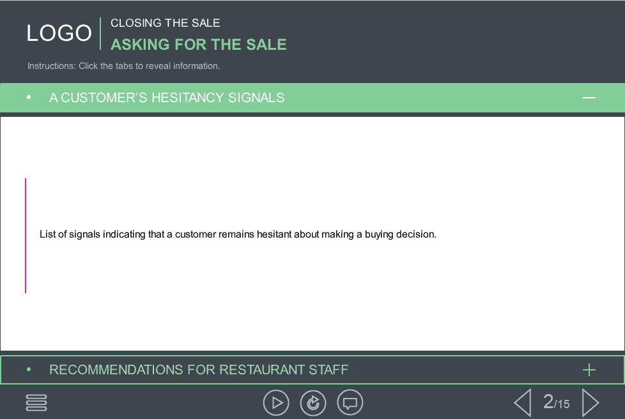Screen dimensions: 625x419
Task: Click the slide counter 2/15
Action: click(557, 402)
